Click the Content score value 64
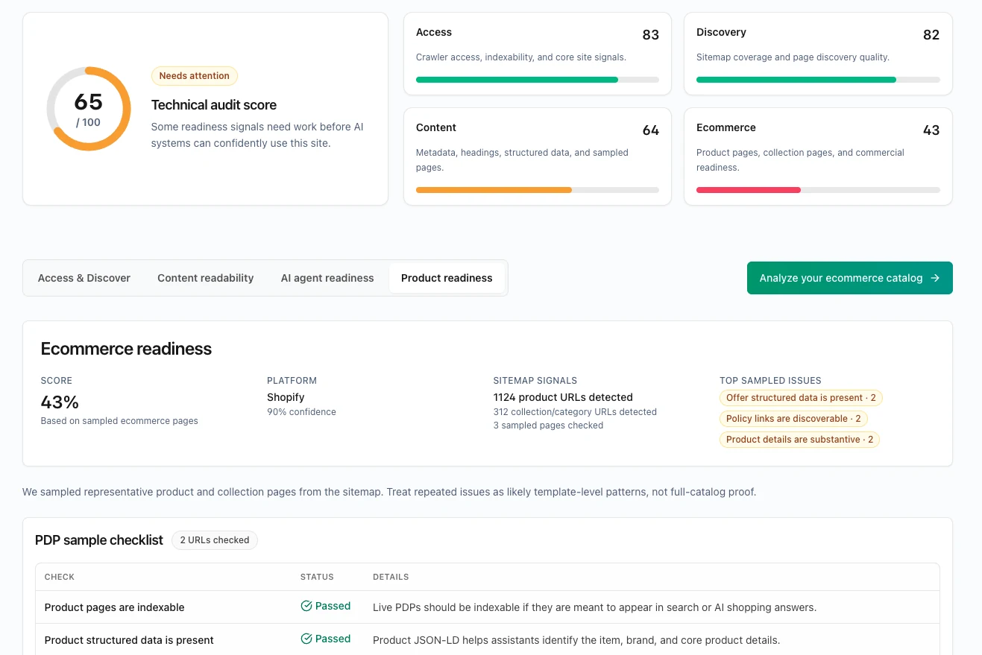Viewport: 982px width, 655px height. pyautogui.click(x=651, y=130)
